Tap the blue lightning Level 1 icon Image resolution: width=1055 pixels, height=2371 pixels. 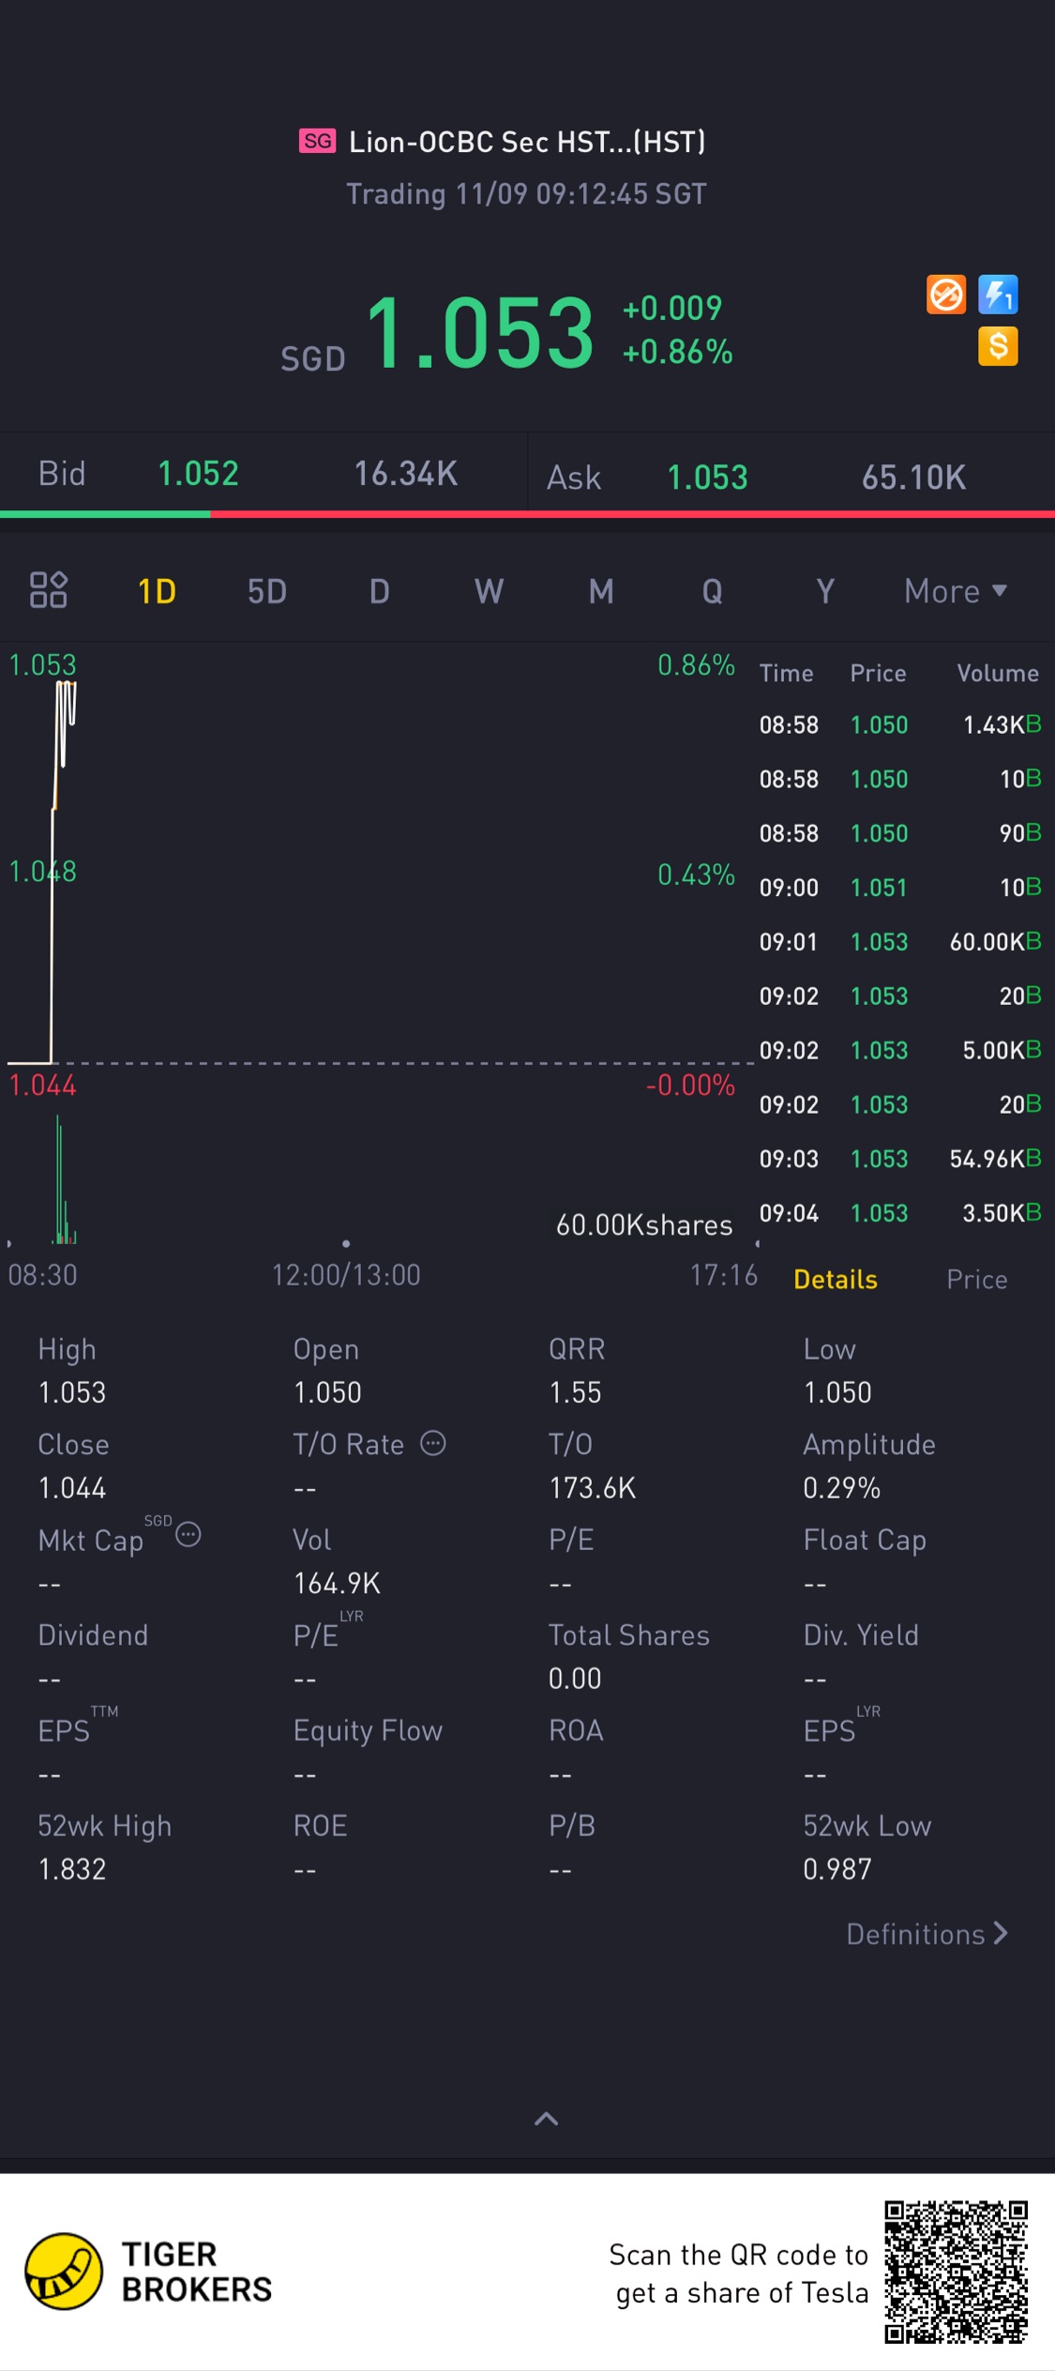(x=998, y=295)
